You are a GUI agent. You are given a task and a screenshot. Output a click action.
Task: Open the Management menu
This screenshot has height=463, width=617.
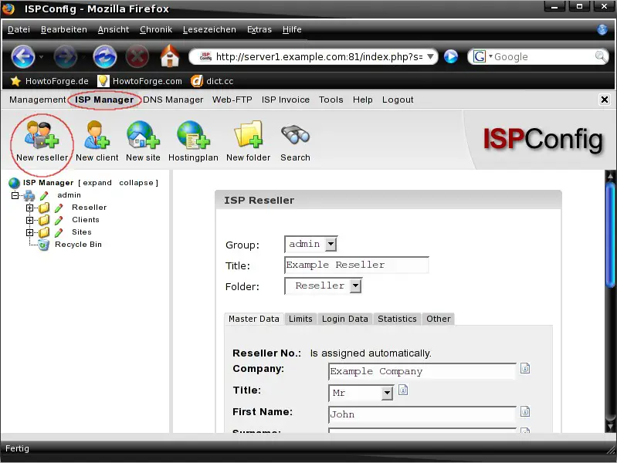point(37,100)
